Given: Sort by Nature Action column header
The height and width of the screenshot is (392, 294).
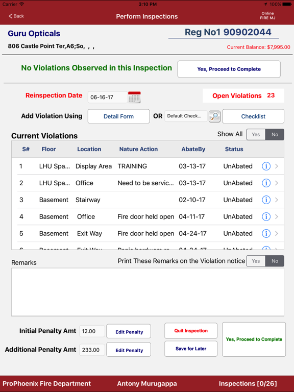Looking at the screenshot, I should 138,149.
